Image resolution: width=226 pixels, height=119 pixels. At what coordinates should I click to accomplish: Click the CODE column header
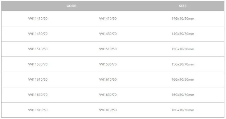[71, 6]
